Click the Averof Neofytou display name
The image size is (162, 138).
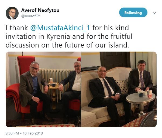(40, 10)
